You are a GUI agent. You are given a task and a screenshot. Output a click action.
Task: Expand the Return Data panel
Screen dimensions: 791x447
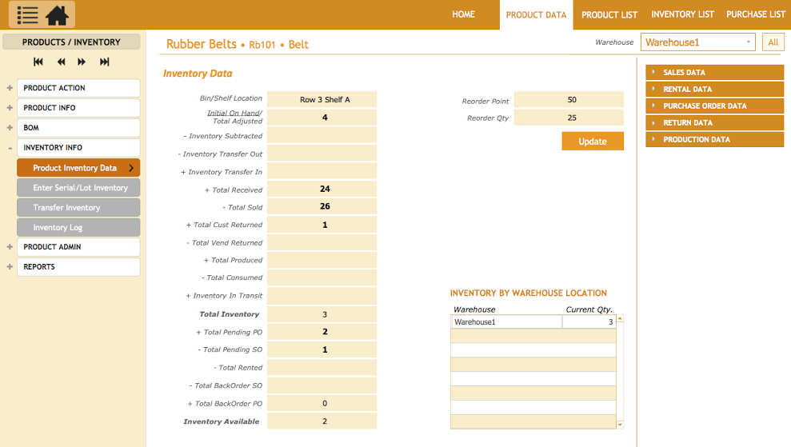714,122
